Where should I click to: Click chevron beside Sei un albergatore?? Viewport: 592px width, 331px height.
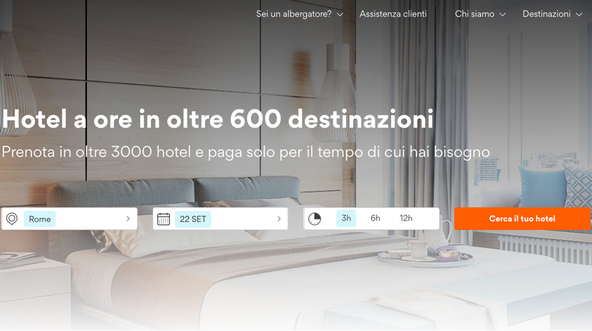tap(340, 14)
